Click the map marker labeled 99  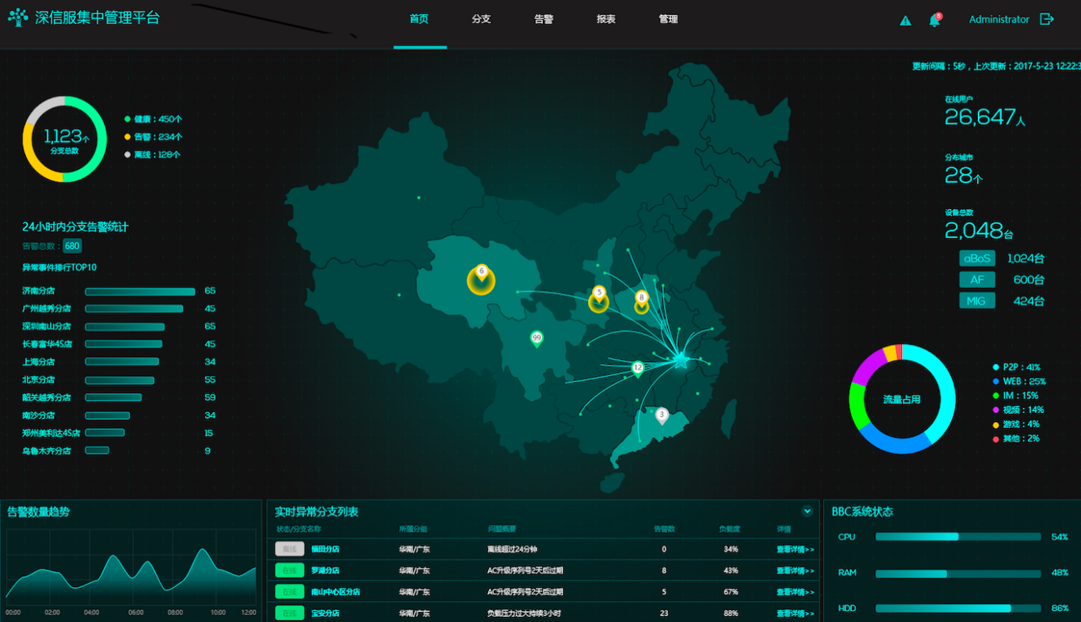click(x=536, y=338)
